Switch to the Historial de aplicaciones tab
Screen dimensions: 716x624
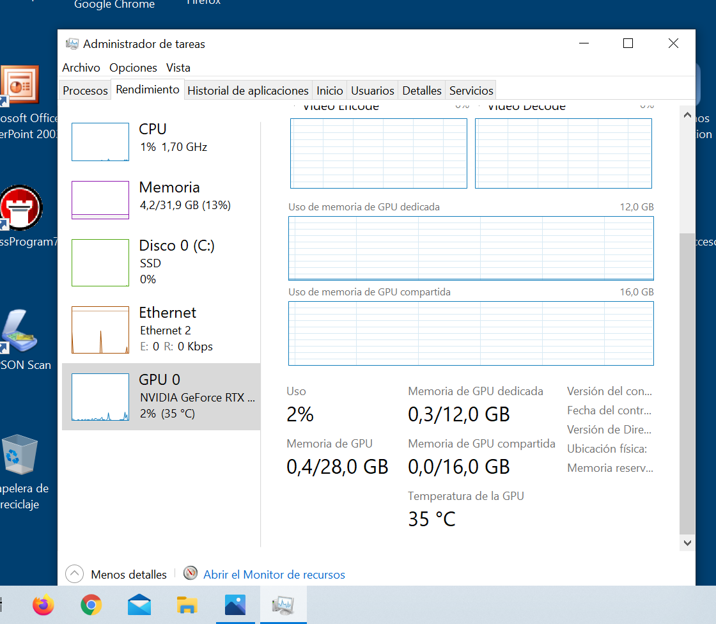(247, 91)
